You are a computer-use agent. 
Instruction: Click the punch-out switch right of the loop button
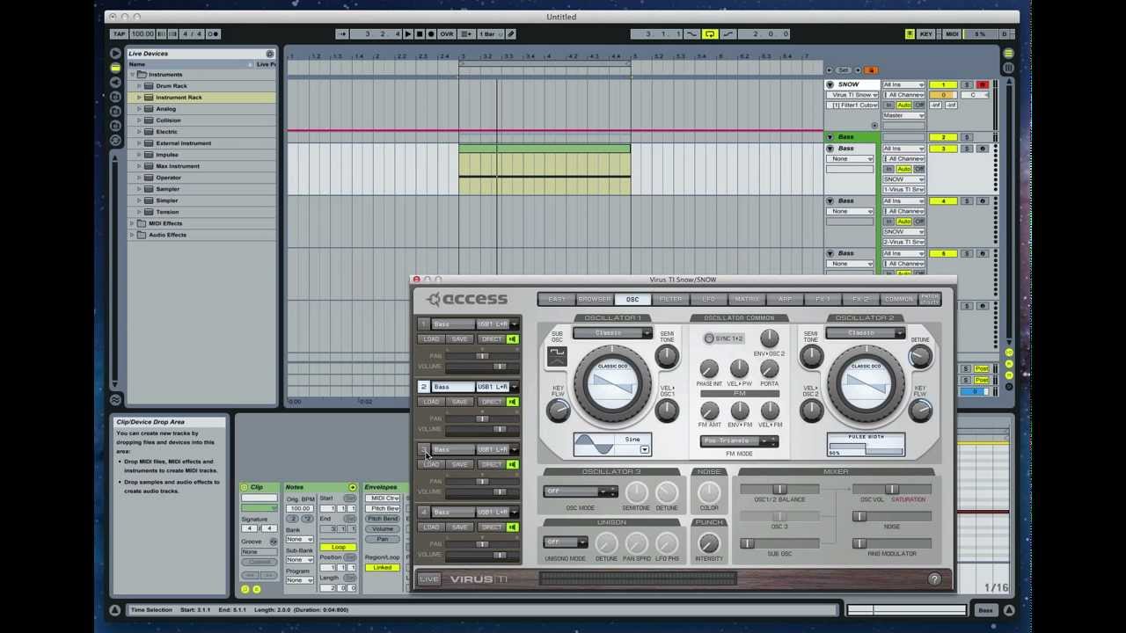point(728,34)
